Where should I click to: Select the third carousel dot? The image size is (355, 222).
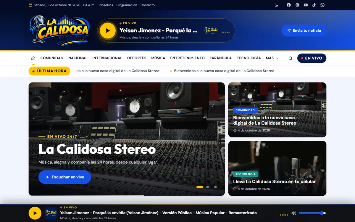(215, 187)
